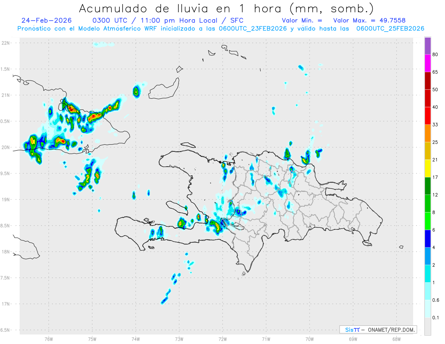Click the WRF model forecast description line
445x344 pixels.
[x=221, y=29]
